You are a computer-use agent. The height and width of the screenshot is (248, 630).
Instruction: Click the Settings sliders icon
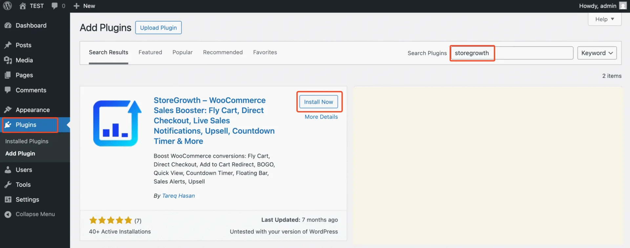pyautogui.click(x=8, y=200)
